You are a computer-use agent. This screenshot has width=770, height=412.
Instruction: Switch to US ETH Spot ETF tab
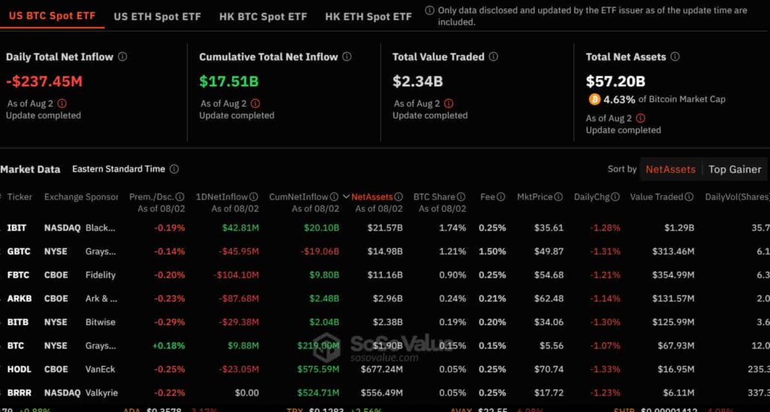click(x=157, y=16)
